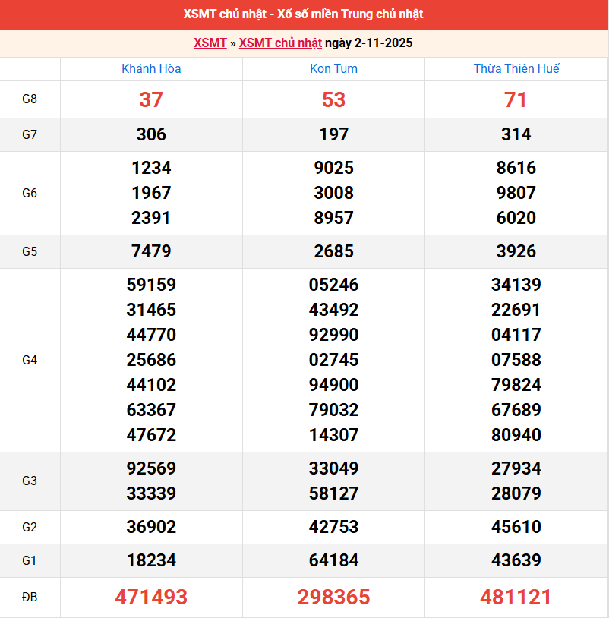This screenshot has height=618, width=609.
Task: Select Khánh Hòa G3 number 92569
Action: (x=151, y=468)
